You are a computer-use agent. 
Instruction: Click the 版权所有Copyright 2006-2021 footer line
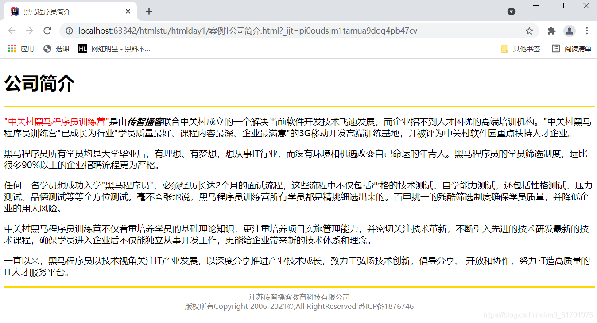299,306
